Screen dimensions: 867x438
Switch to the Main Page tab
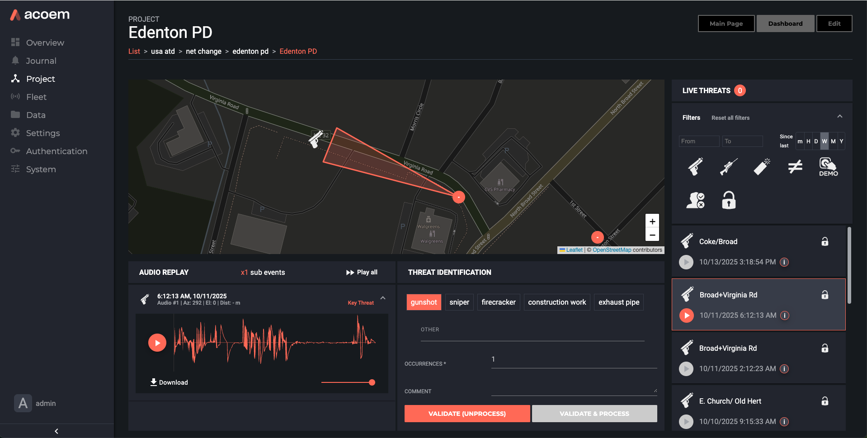726,23
